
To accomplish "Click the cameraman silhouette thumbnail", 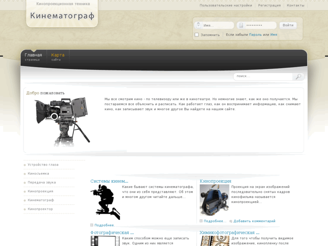I will (105, 202).
